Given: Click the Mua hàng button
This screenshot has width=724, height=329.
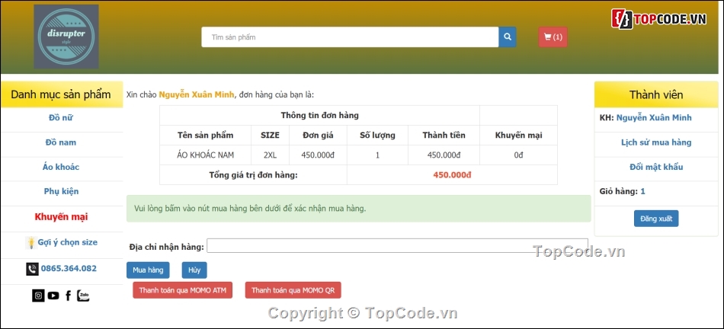Looking at the screenshot, I should pos(148,270).
